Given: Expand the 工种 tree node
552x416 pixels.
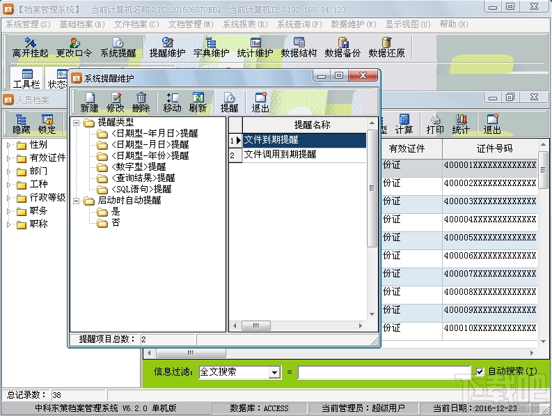Looking at the screenshot, I should [x=9, y=185].
